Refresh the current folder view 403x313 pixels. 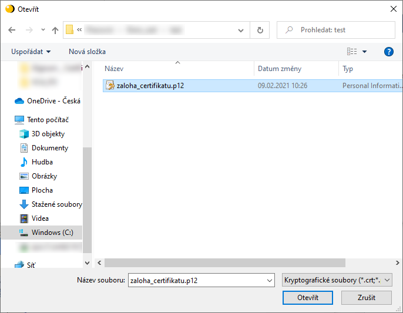[x=260, y=31]
